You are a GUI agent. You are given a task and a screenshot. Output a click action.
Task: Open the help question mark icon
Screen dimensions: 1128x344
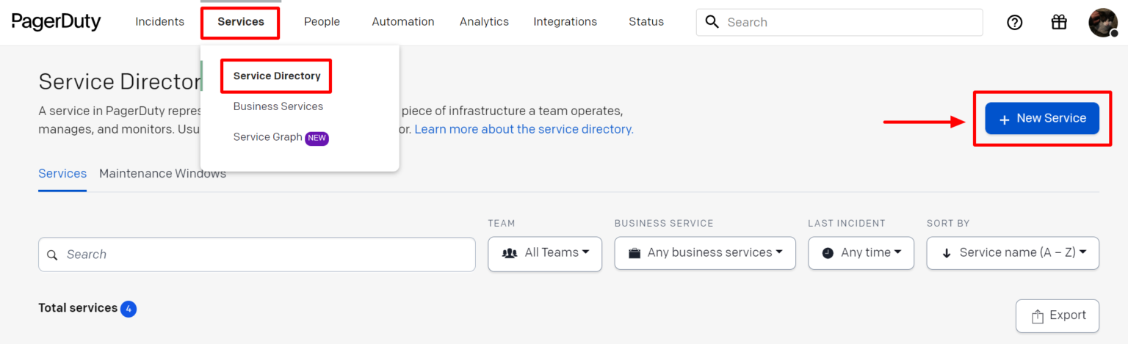point(1014,22)
